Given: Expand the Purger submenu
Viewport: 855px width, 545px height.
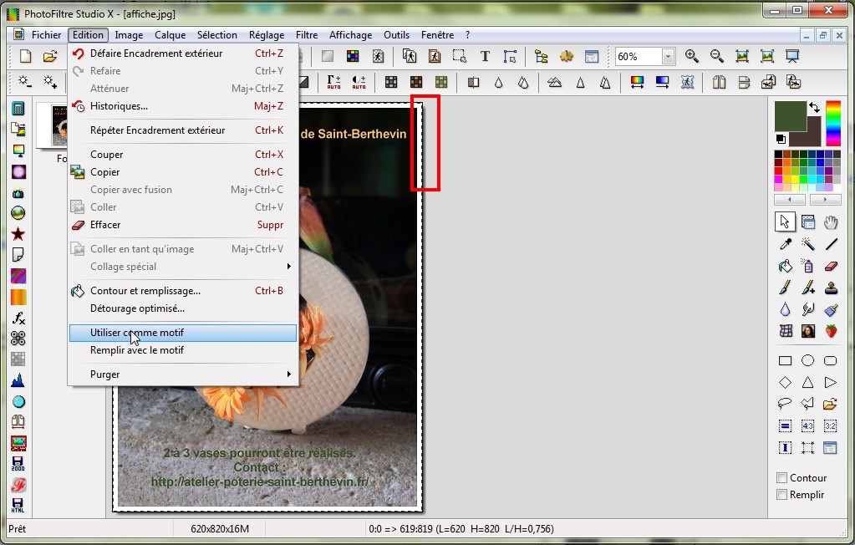Looking at the screenshot, I should [183, 374].
